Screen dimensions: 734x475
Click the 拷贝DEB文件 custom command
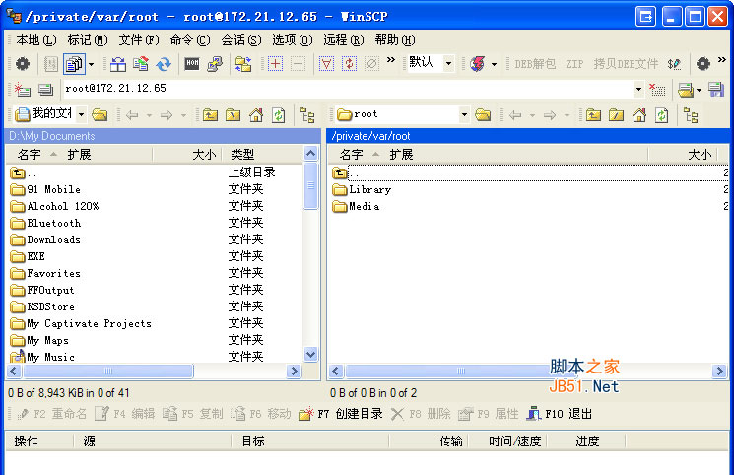(626, 64)
